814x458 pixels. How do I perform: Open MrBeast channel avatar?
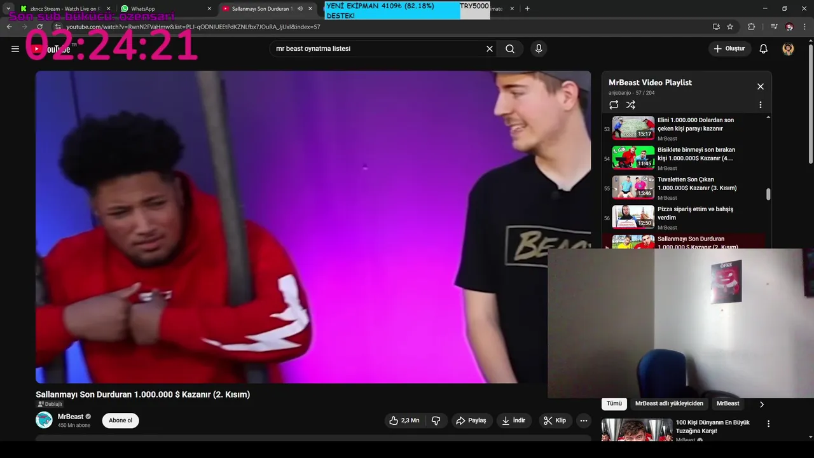(x=44, y=420)
